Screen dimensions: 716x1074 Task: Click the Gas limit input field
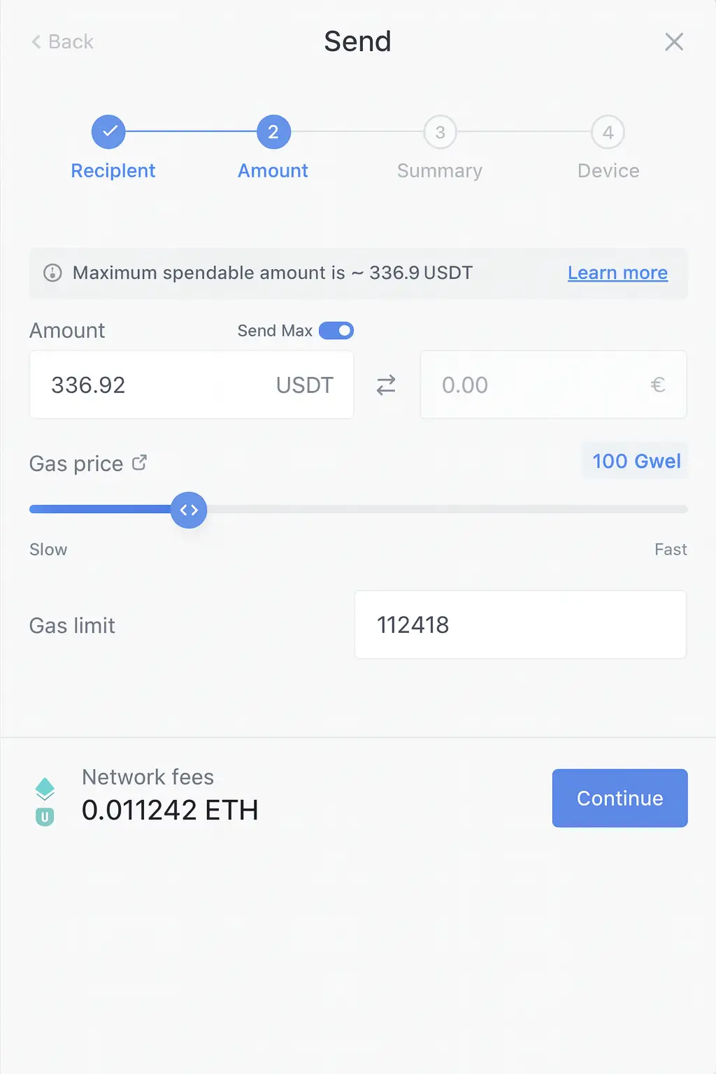click(x=520, y=624)
